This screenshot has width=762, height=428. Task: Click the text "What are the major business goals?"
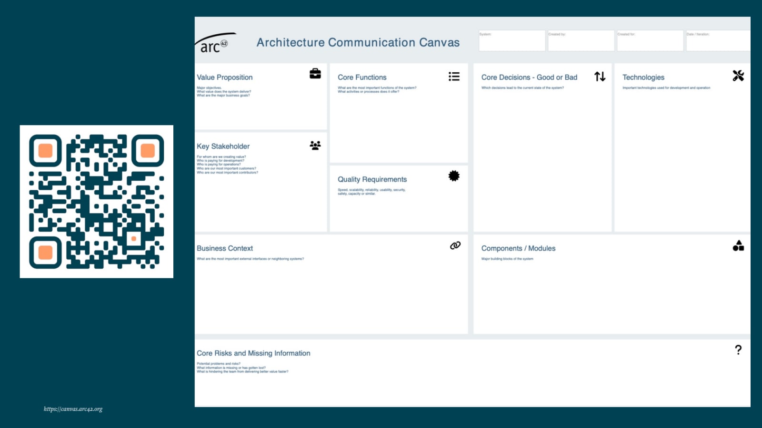(223, 96)
